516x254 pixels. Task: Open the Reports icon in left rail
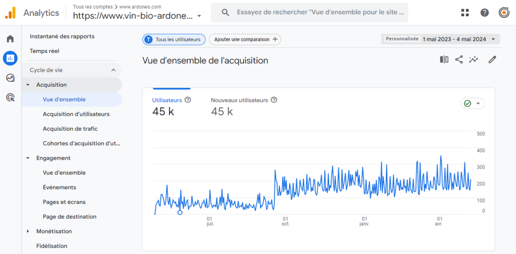coord(10,58)
